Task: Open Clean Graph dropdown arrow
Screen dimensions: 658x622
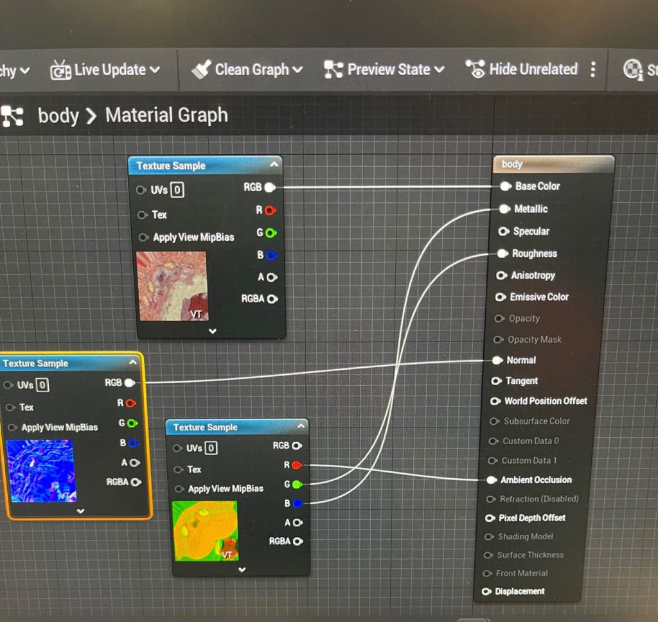Action: pos(297,69)
